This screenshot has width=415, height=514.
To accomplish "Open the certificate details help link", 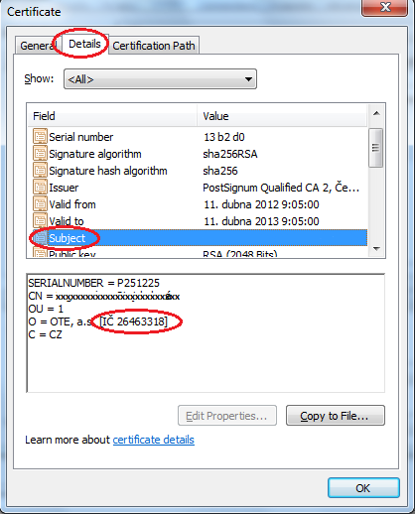I will (x=154, y=440).
